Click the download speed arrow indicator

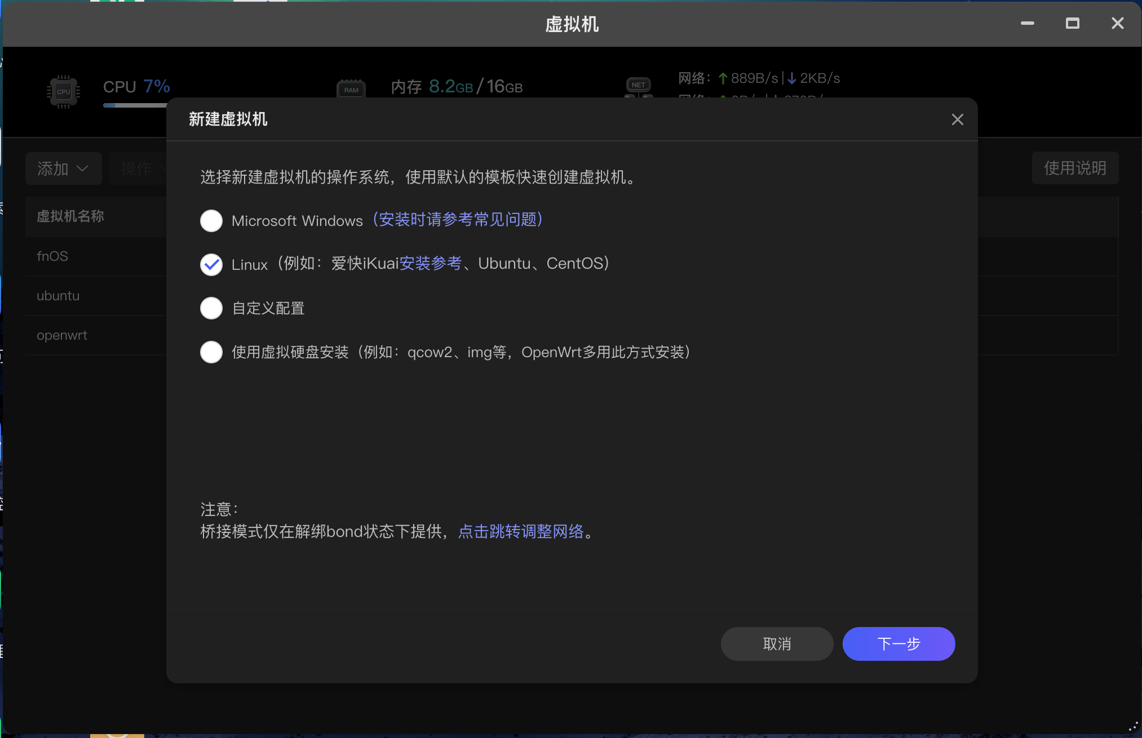click(792, 79)
